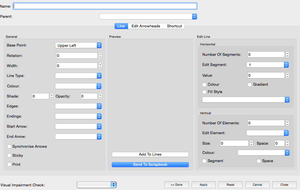The height and width of the screenshot is (190, 300).
Task: Click into the Name text field
Action: coord(105,6)
